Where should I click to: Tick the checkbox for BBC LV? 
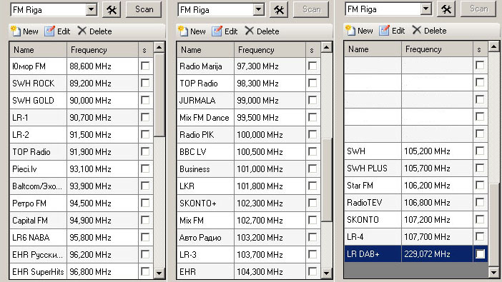(312, 151)
